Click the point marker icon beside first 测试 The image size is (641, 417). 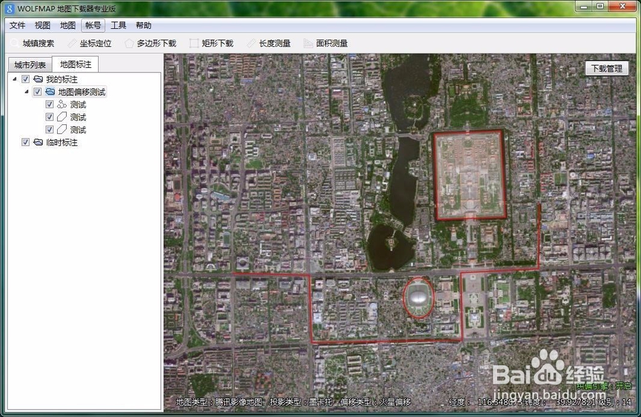[x=63, y=104]
